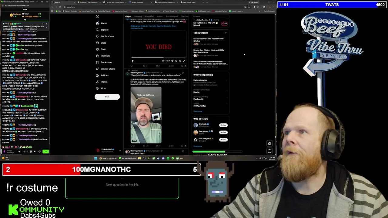Image resolution: width=388 pixels, height=218 pixels.
Task: Like the YOU DIED post
Action: [157, 66]
